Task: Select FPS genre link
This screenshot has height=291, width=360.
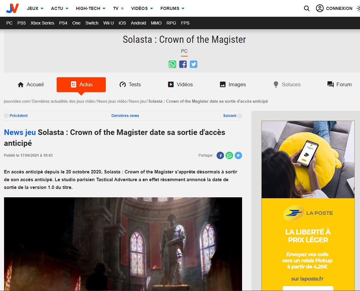Action: coord(185,23)
